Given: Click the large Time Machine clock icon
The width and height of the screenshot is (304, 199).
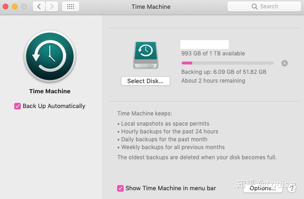Looking at the screenshot, I should click(50, 56).
